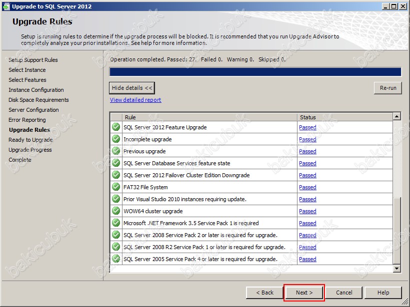The height and width of the screenshot is (307, 410).
Task: Open Passed status for SQL Server 2008 Service Pack 2
Action: pos(307,235)
